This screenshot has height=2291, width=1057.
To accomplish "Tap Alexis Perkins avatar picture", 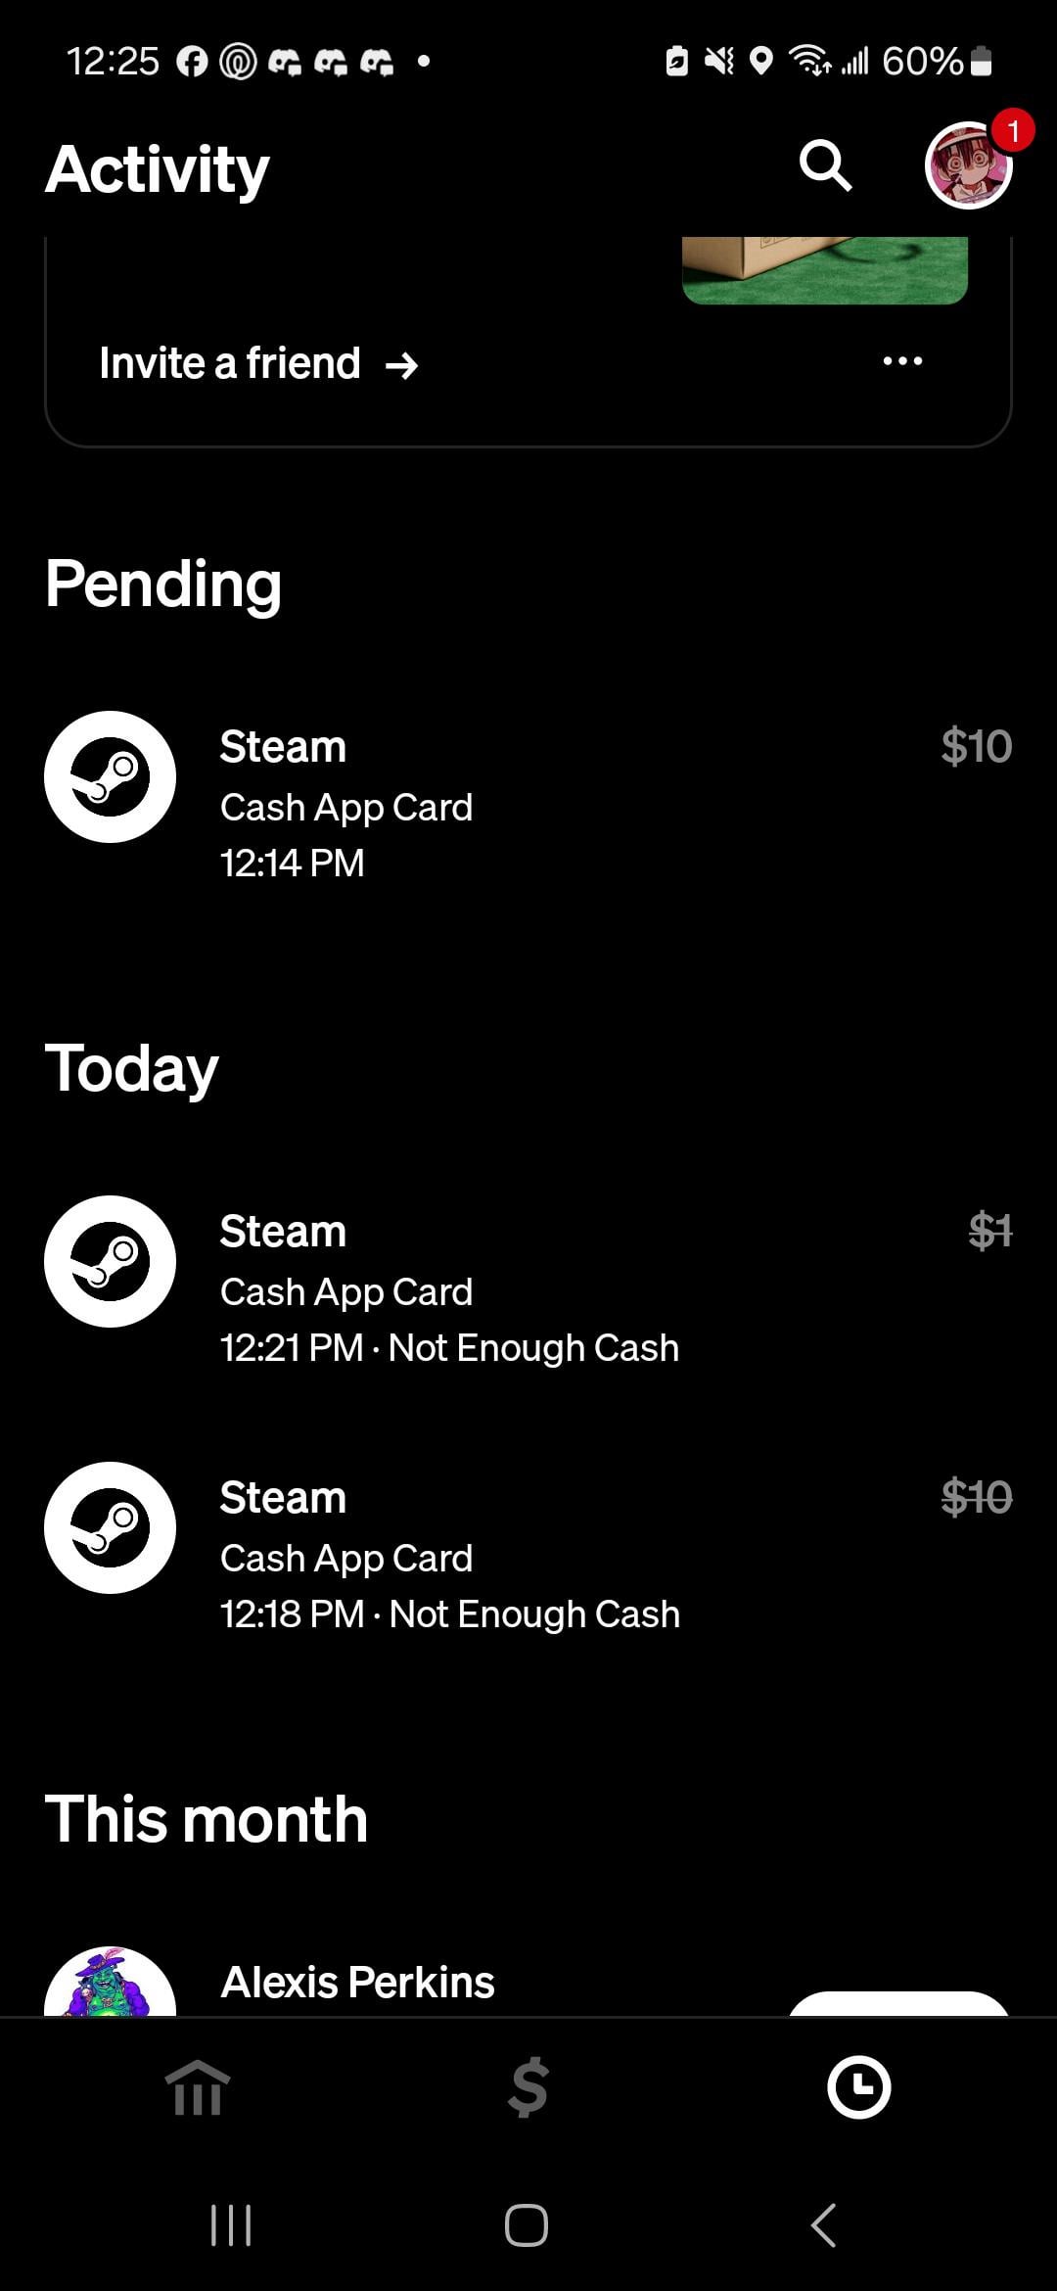I will pos(111,1986).
